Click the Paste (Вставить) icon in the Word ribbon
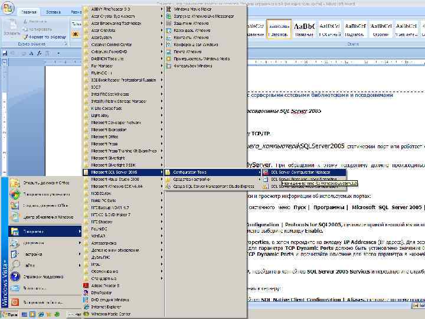This screenshot has height=319, width=425. [x=12, y=25]
